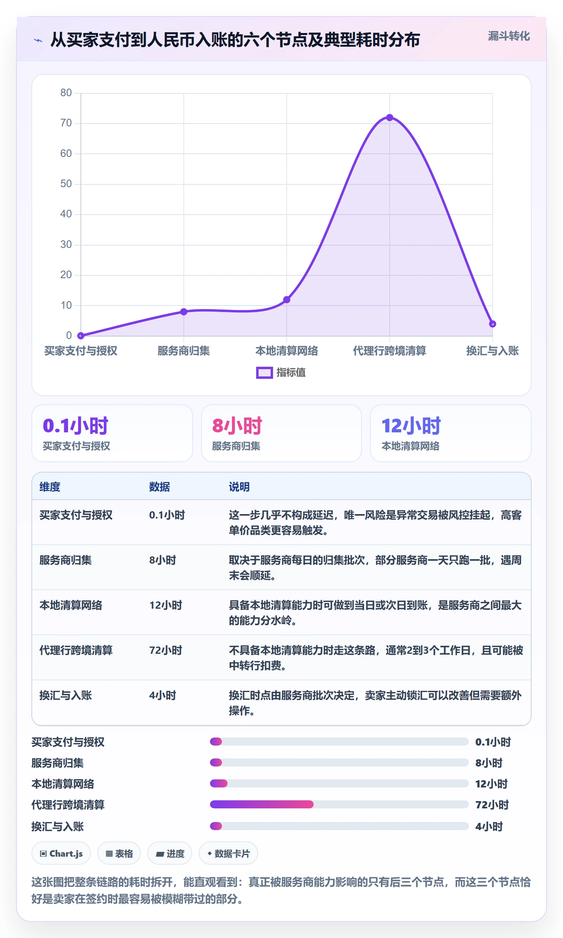Open the 8小时 服务商归集 data card
The image size is (563, 938).
(x=281, y=433)
